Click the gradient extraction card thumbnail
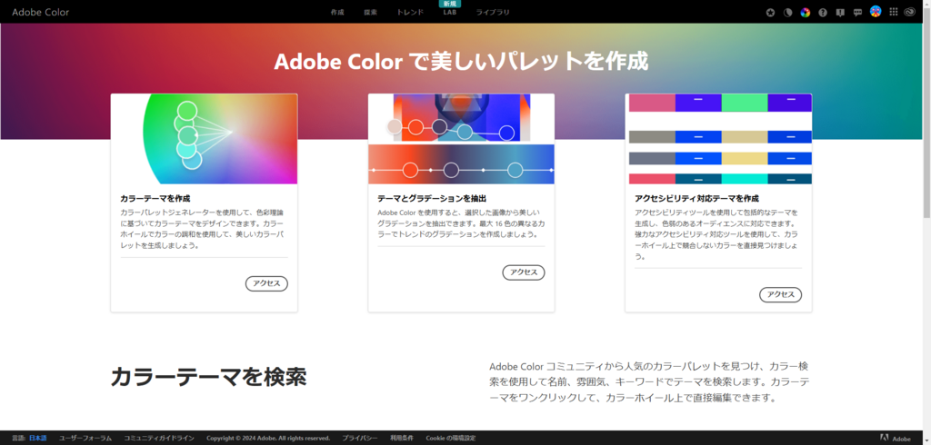Screen dimensions: 931x445 (461, 139)
